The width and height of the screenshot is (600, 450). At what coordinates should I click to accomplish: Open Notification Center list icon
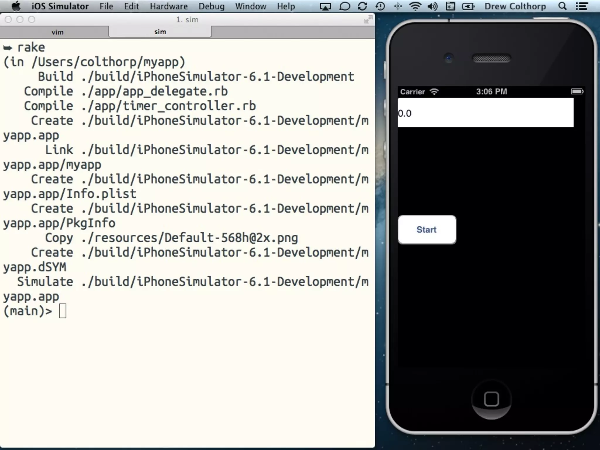(582, 6)
